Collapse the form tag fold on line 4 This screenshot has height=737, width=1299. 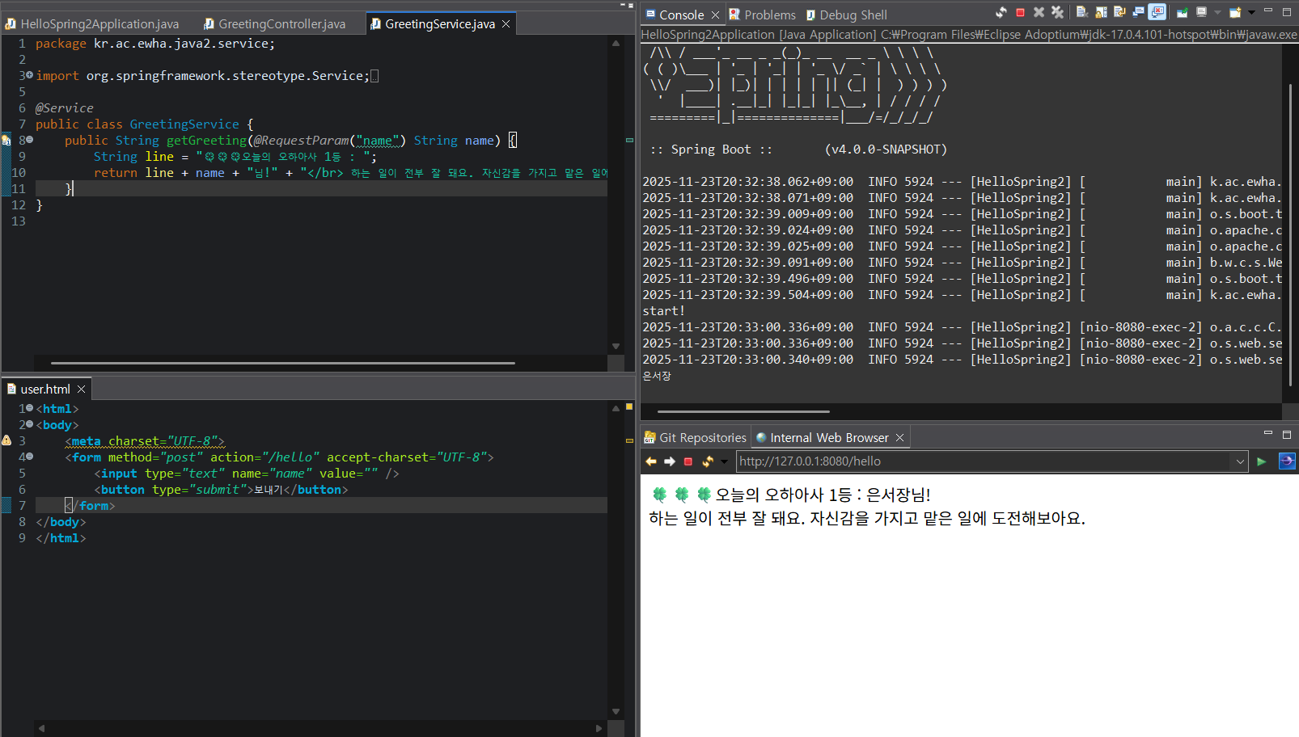30,457
